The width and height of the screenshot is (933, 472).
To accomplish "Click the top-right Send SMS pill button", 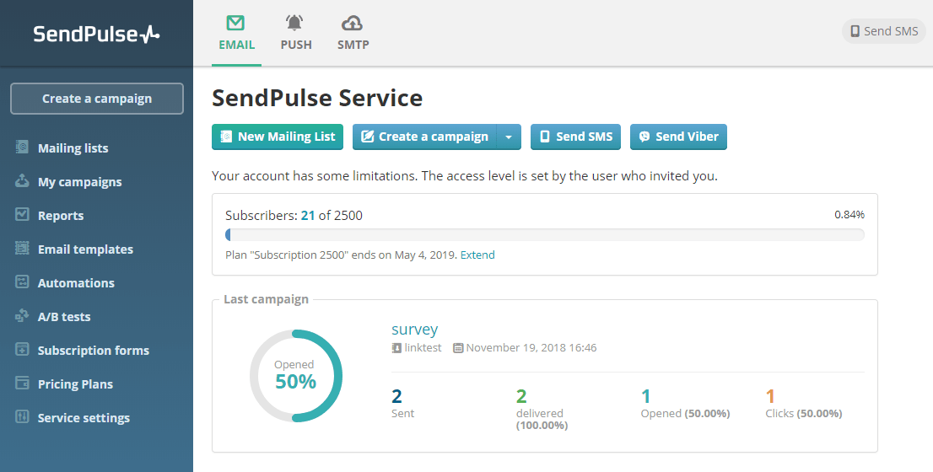I will click(883, 31).
